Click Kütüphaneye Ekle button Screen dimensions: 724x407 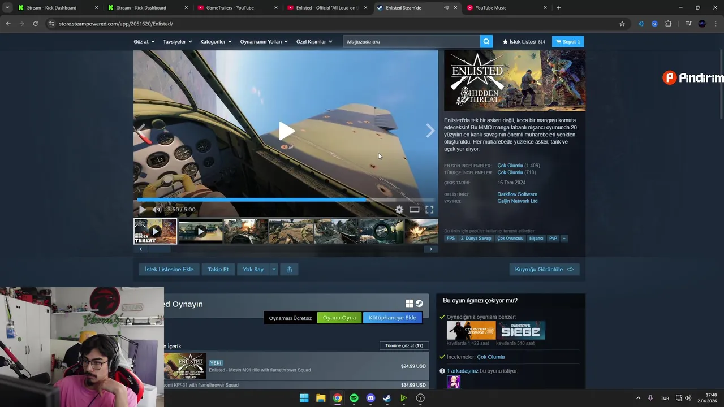[x=393, y=318]
